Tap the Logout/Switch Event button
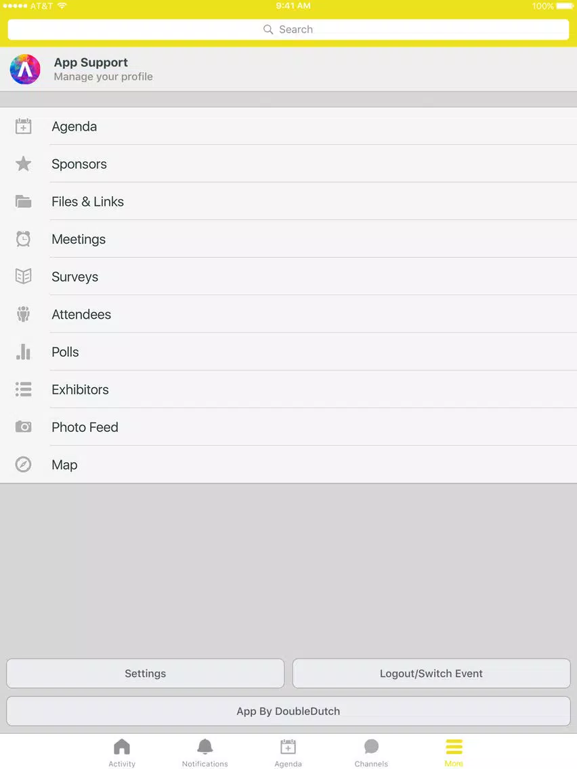Screen dimensions: 577x769 point(431,674)
